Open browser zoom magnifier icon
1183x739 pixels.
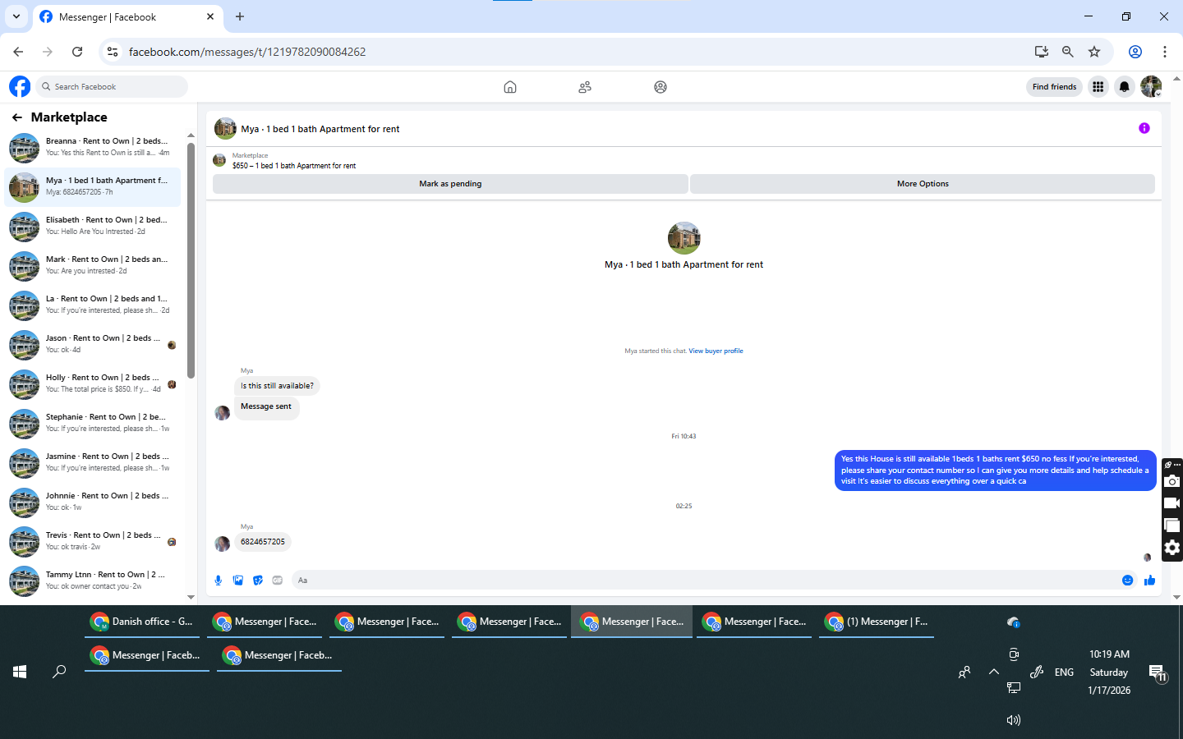(1068, 52)
